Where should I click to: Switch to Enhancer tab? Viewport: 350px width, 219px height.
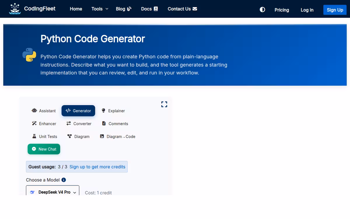click(x=44, y=124)
